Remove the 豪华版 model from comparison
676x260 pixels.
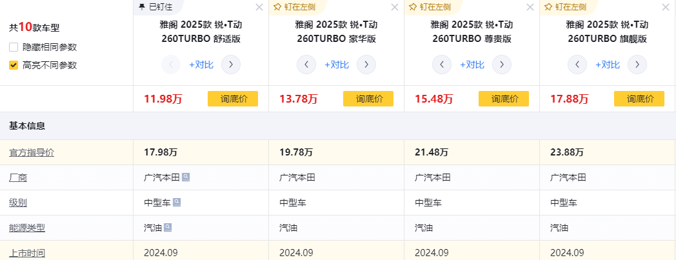(x=395, y=7)
